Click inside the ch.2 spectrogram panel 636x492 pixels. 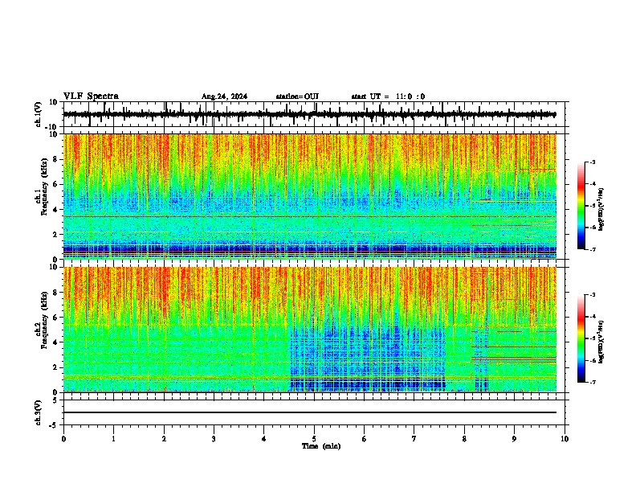point(310,330)
